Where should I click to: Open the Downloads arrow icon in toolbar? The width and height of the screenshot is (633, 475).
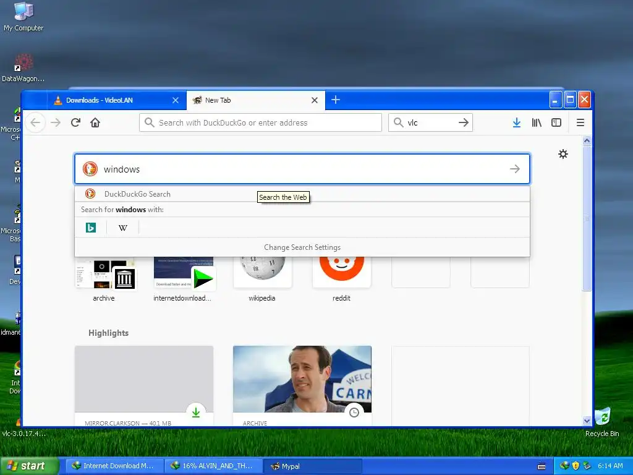pos(517,122)
